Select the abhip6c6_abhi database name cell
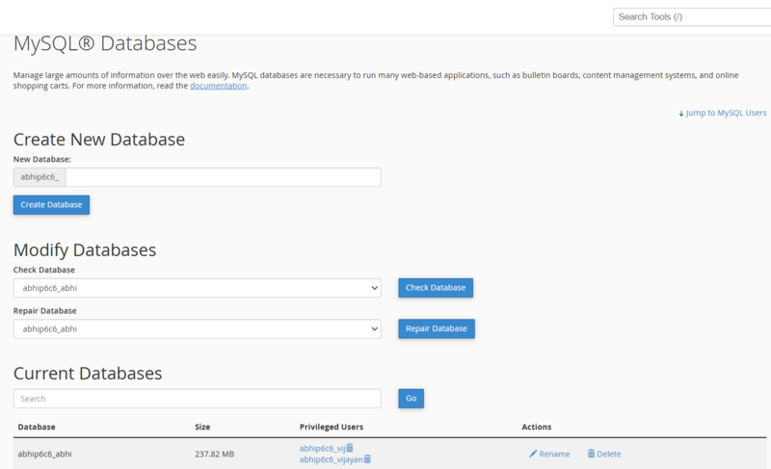This screenshot has height=469, width=771. tap(44, 454)
